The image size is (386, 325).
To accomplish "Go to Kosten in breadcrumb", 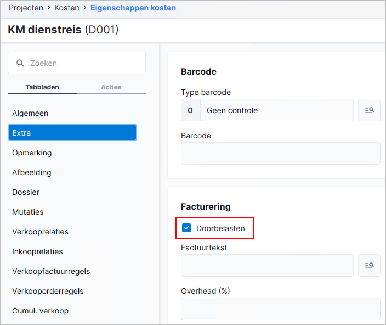I will pyautogui.click(x=67, y=8).
